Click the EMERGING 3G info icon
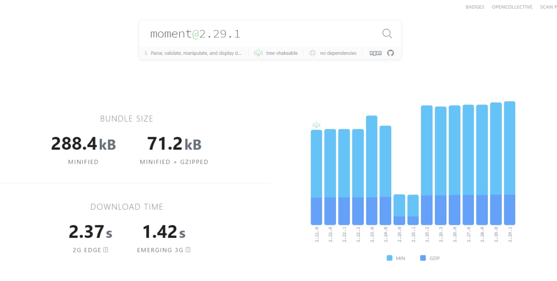Viewport: 557px width, 281px height. point(188,250)
